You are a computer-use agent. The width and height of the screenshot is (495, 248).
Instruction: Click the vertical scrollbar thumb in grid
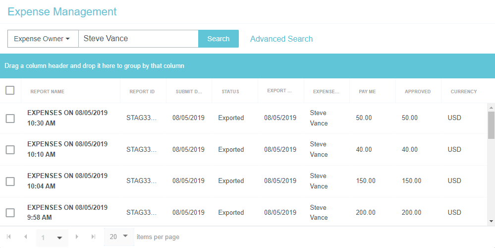(x=491, y=124)
